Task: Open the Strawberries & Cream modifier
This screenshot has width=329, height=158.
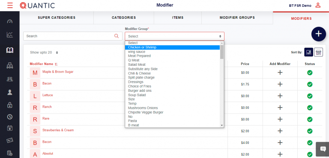Action: click(x=58, y=130)
